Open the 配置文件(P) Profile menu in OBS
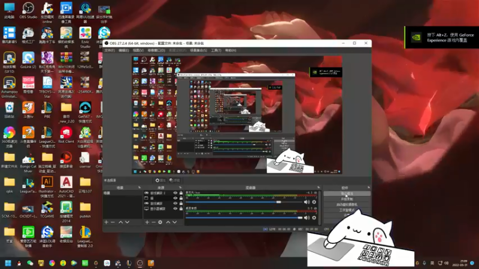This screenshot has height=269, width=479. point(177,50)
